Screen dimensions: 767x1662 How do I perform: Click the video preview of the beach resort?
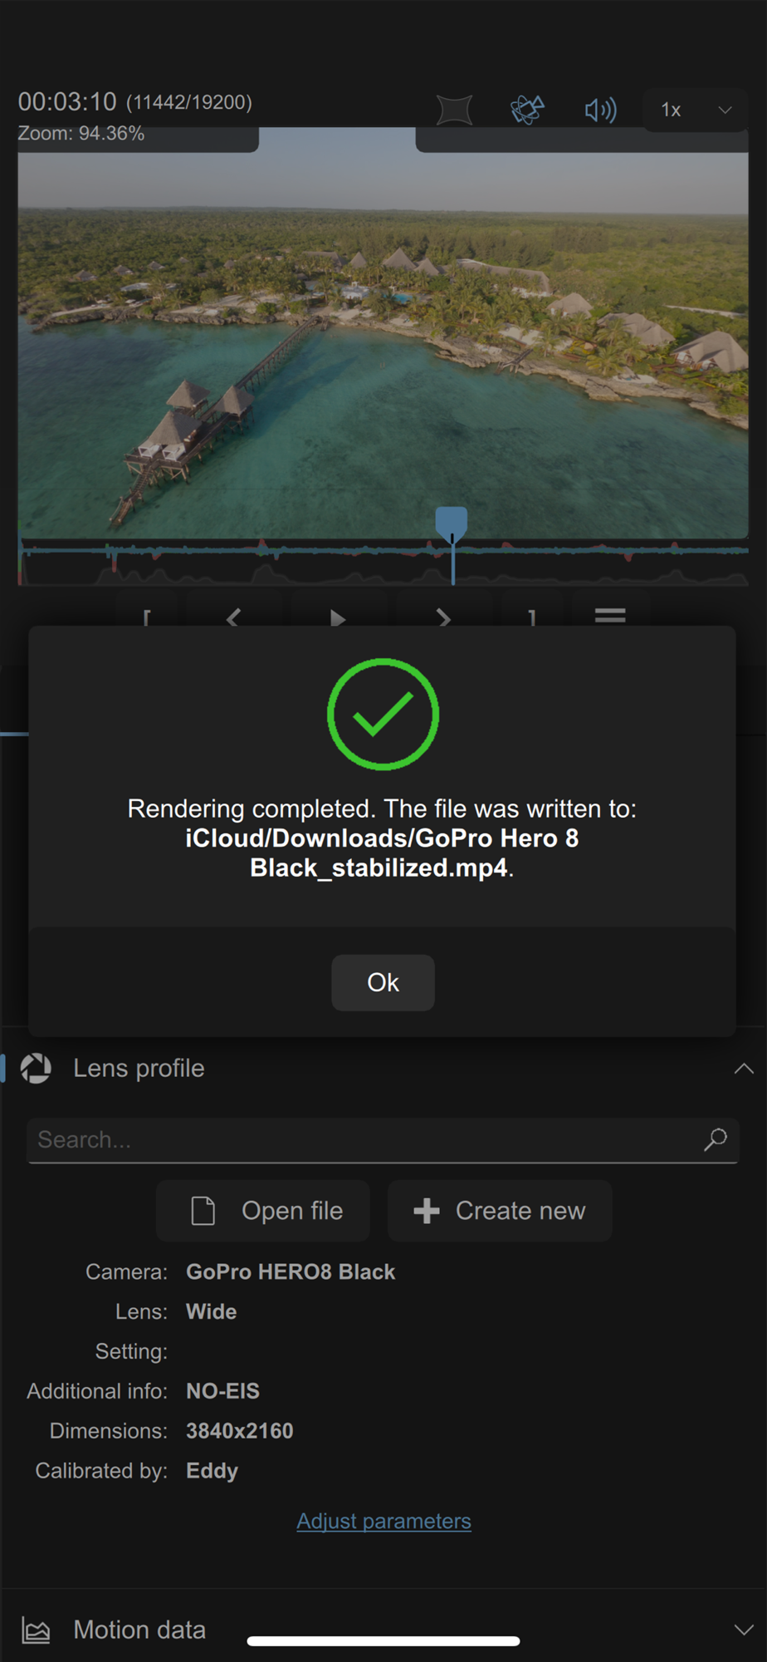(383, 332)
